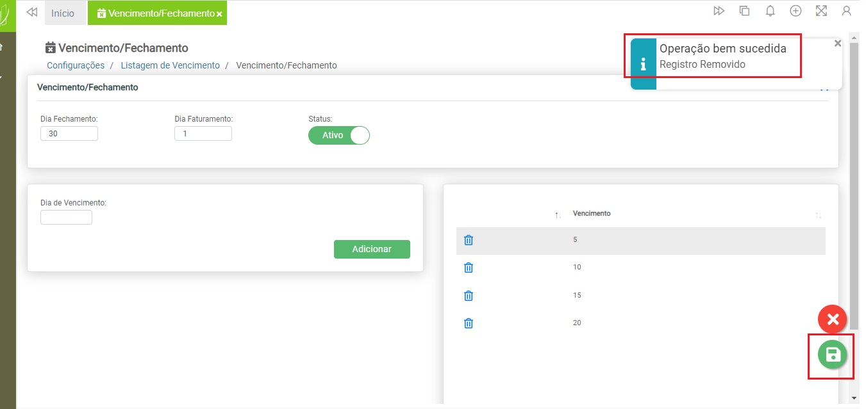
Task: Switch to the Início tab
Action: (63, 13)
